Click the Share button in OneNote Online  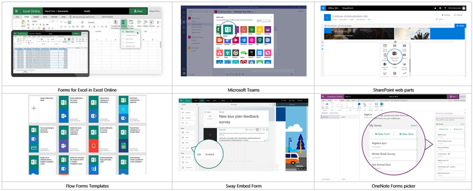point(453,97)
